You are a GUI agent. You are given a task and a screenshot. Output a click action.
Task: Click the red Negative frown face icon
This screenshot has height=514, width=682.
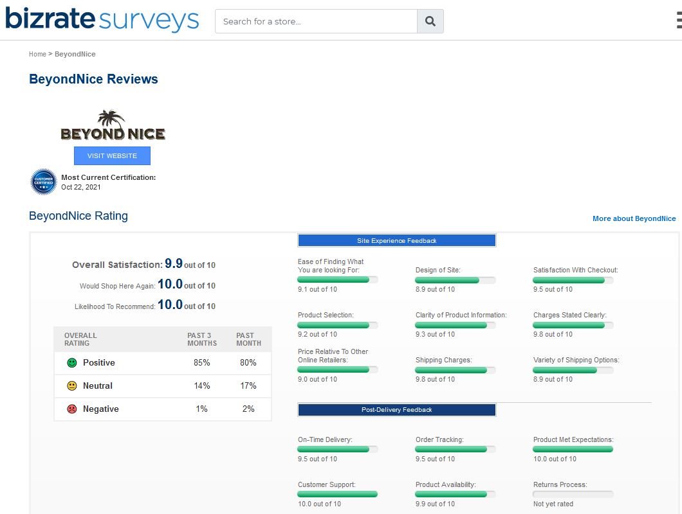point(72,409)
